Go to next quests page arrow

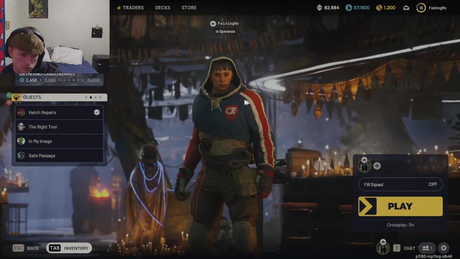[x=100, y=97]
